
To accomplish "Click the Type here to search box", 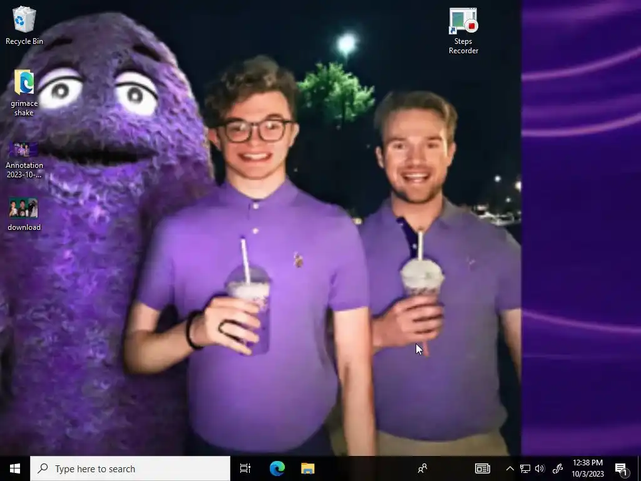I will coord(130,468).
